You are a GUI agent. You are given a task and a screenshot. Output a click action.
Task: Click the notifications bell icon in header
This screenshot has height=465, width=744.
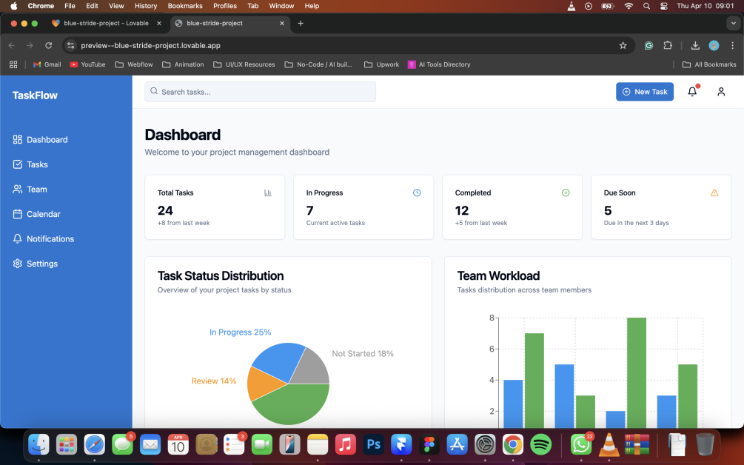692,92
